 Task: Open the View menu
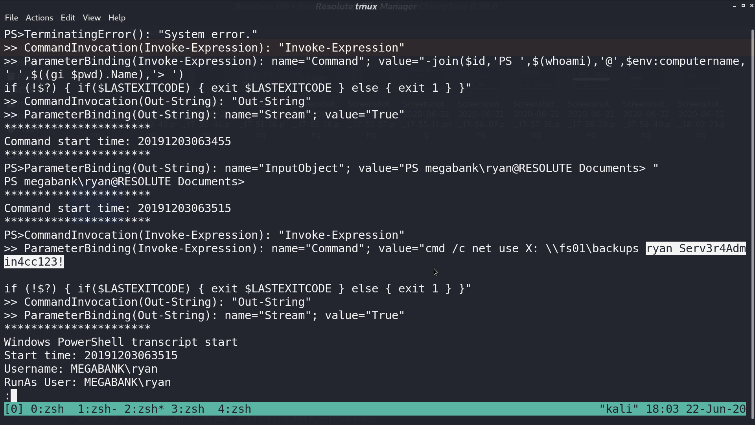(92, 18)
